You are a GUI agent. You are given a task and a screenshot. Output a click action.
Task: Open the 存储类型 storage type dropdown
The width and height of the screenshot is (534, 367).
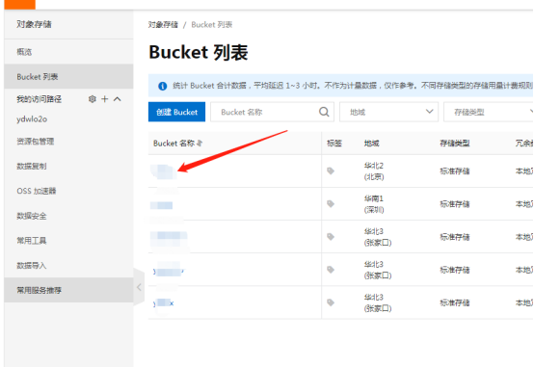click(489, 112)
